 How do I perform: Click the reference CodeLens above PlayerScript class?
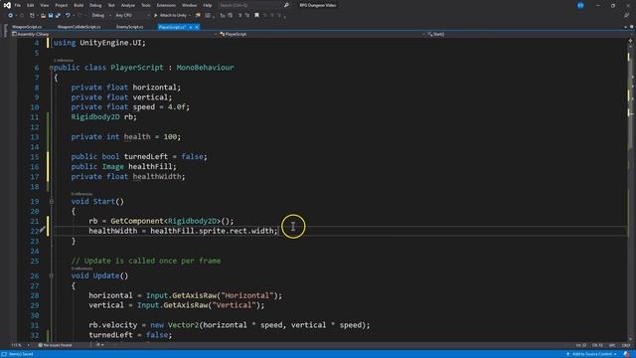tap(64, 60)
